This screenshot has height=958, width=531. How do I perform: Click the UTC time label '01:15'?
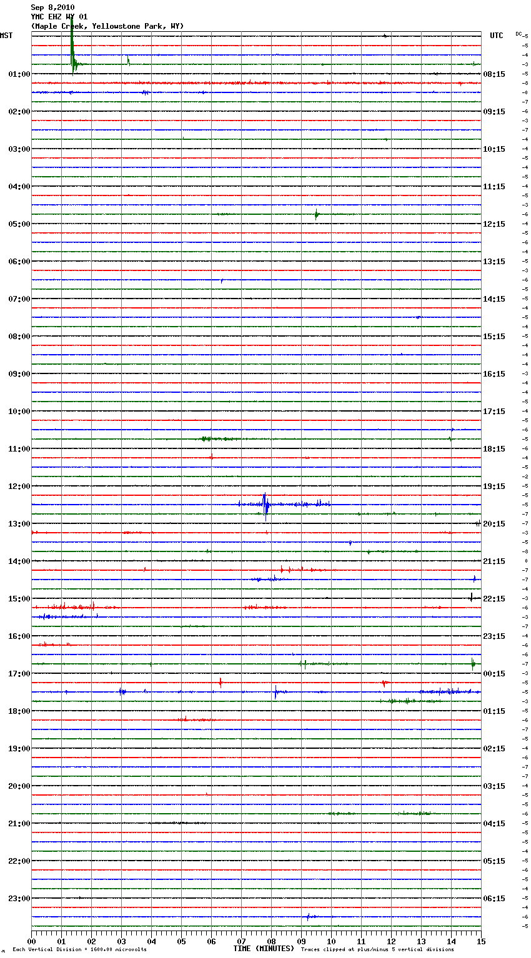coord(494,711)
